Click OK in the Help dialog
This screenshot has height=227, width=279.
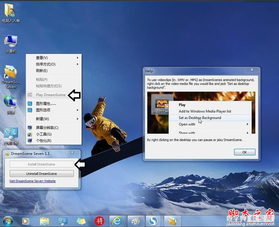(x=245, y=152)
